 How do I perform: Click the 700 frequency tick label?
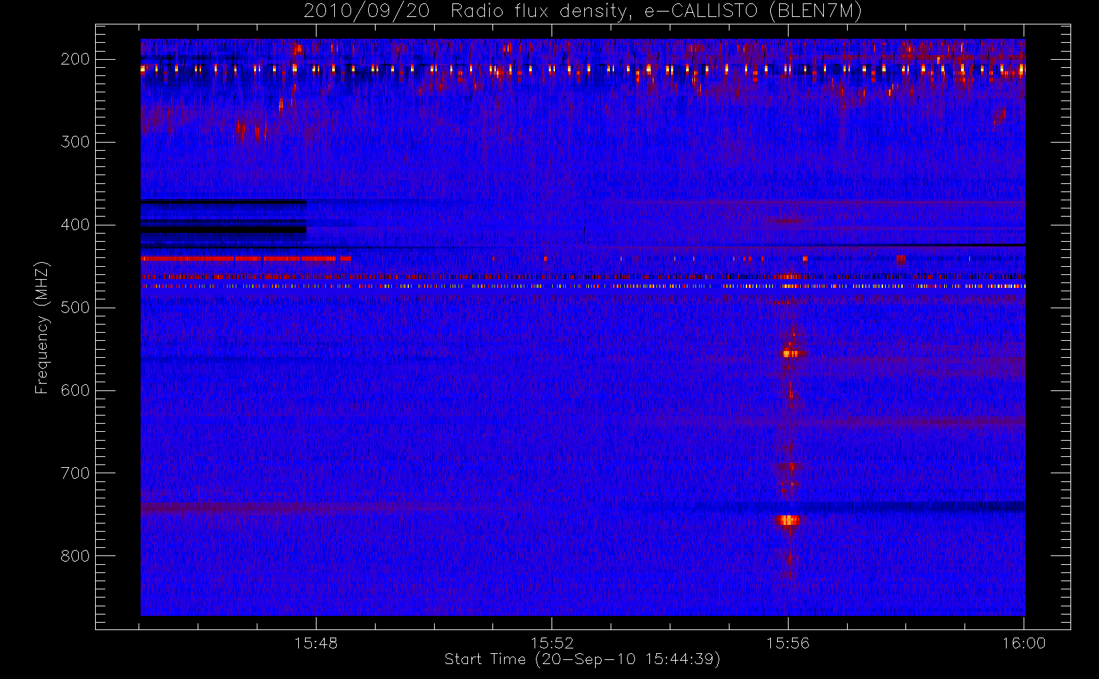click(75, 473)
